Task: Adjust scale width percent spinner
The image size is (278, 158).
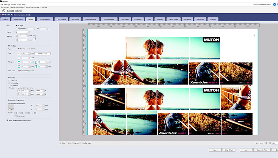Action: tap(43, 91)
